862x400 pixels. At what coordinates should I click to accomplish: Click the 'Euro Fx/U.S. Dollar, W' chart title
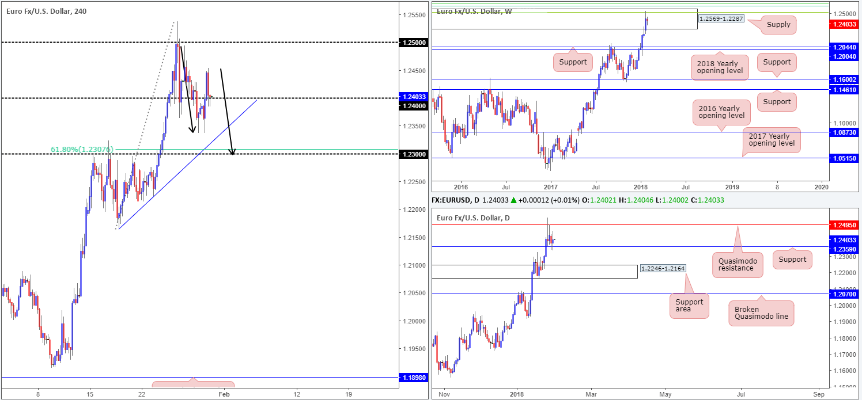[474, 12]
